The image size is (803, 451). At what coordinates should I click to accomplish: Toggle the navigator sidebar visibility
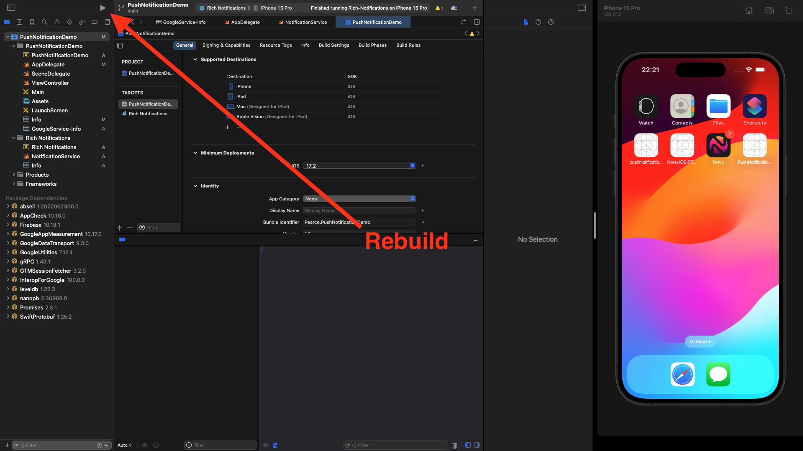(x=11, y=8)
